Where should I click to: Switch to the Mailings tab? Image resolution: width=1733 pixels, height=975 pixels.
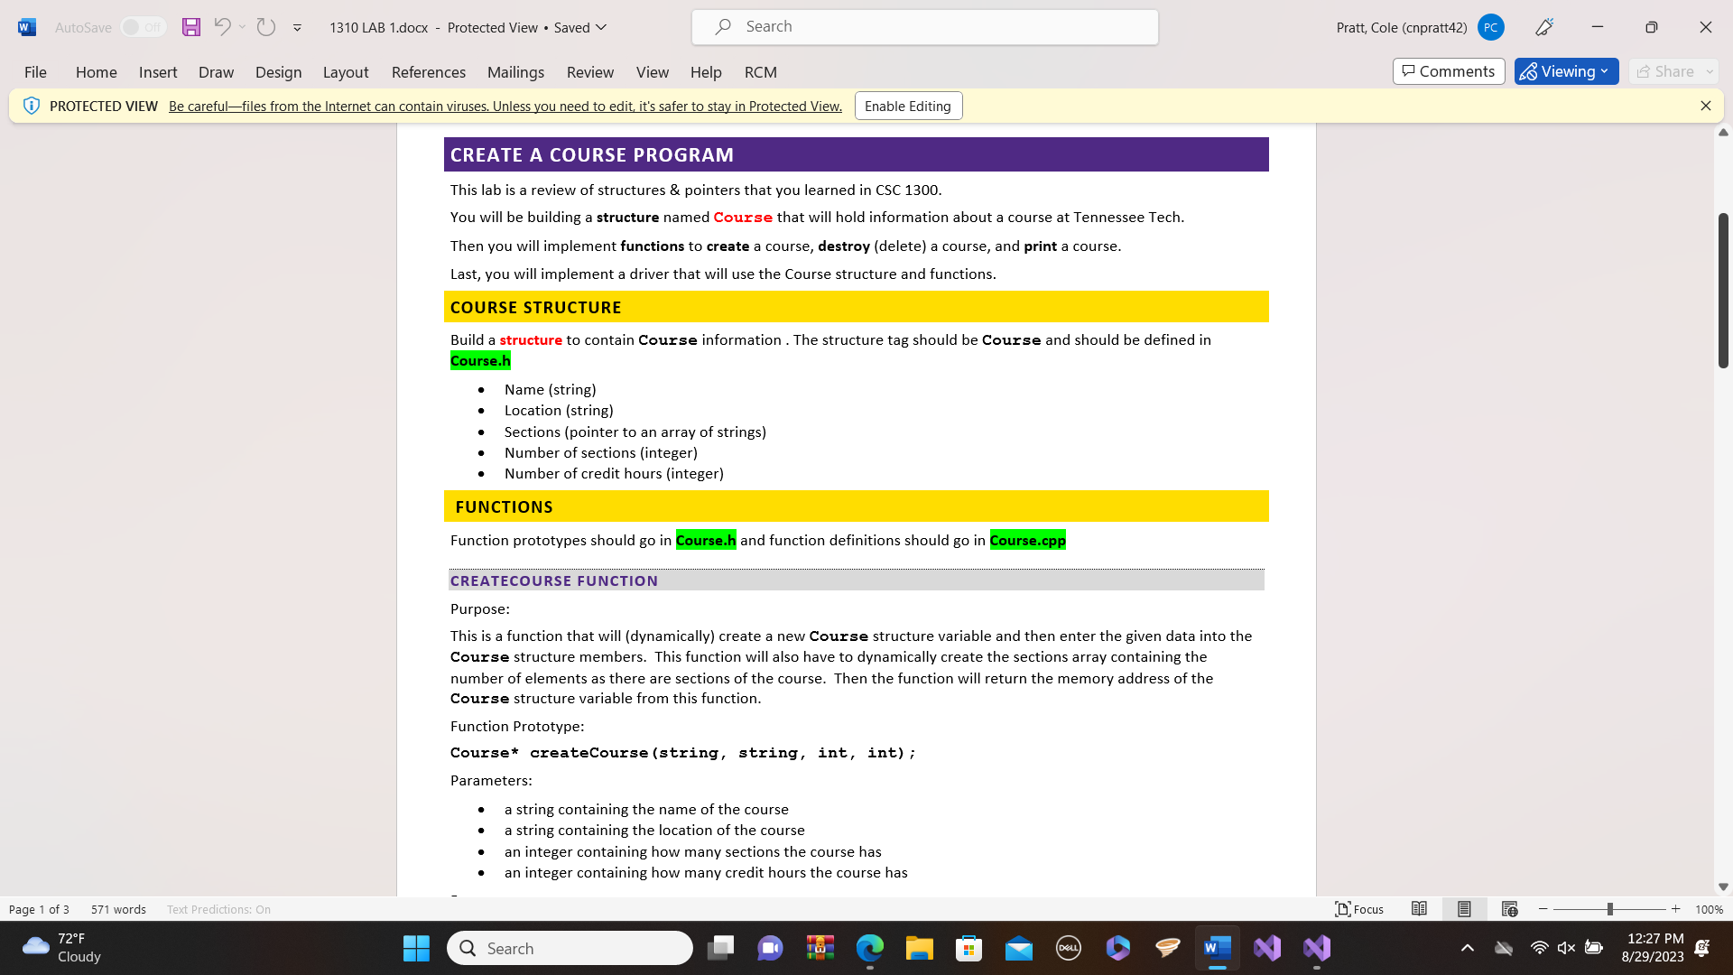(515, 72)
